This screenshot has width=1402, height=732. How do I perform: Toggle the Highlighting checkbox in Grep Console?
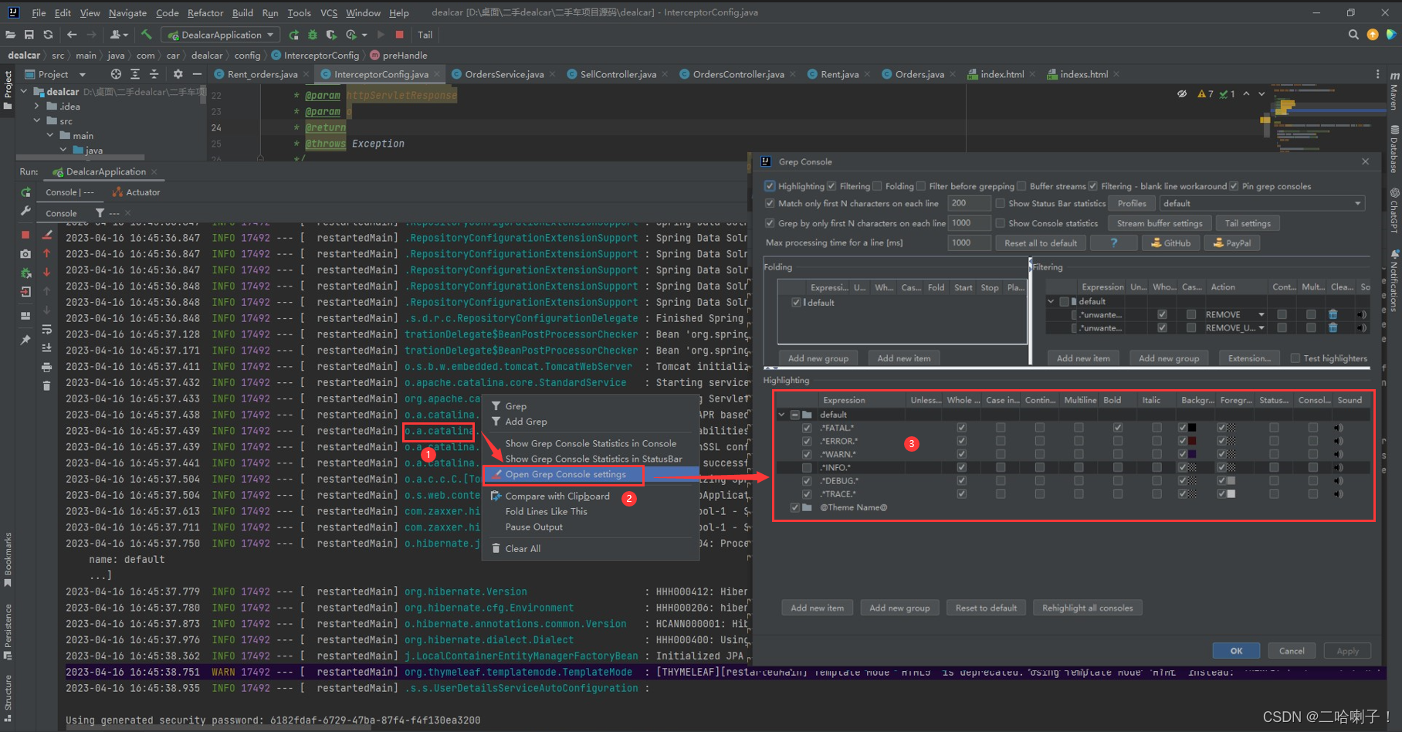[x=770, y=186]
